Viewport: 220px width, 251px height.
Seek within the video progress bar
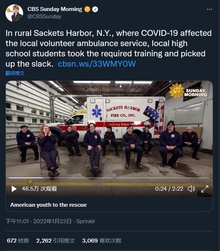click(110, 178)
